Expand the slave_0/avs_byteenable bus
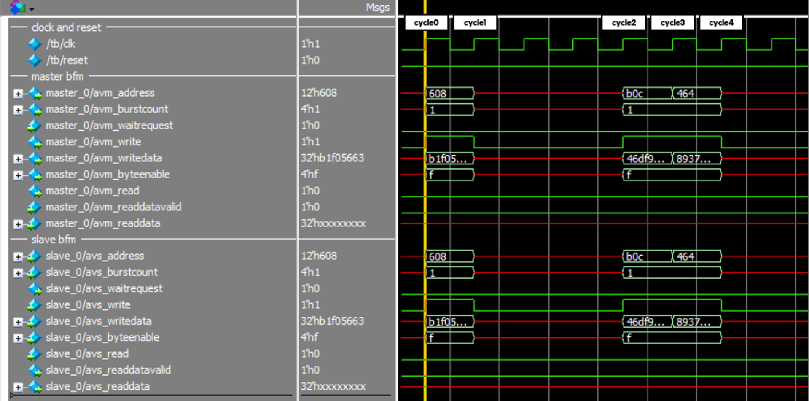 18,338
